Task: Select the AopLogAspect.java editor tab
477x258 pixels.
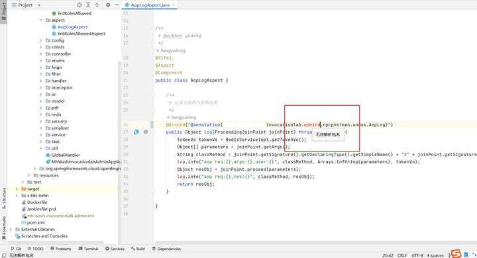Action: point(150,5)
